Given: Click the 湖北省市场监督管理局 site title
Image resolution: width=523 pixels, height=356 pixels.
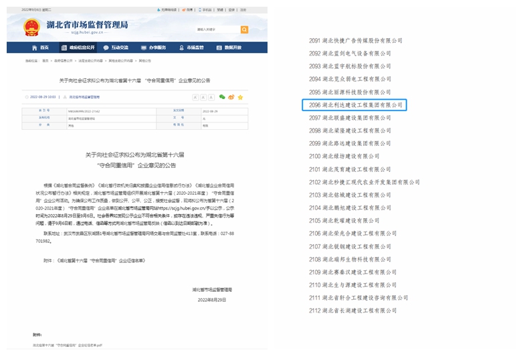Looking at the screenshot, I should pos(87,25).
